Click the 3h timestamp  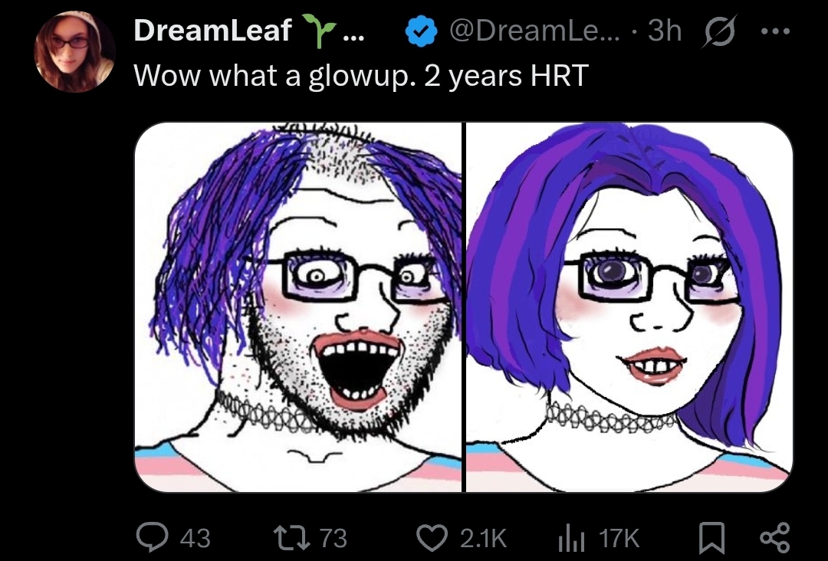(x=664, y=31)
